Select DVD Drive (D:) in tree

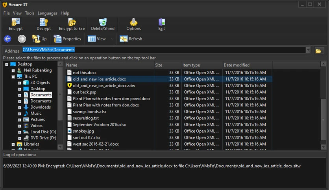point(43,138)
